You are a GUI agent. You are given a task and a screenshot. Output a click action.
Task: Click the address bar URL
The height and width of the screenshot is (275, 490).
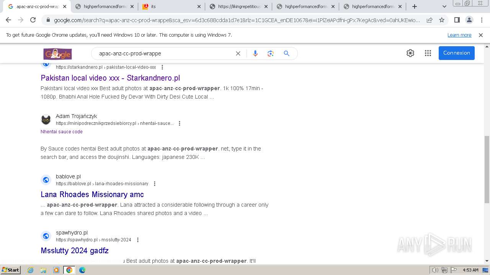point(237,20)
